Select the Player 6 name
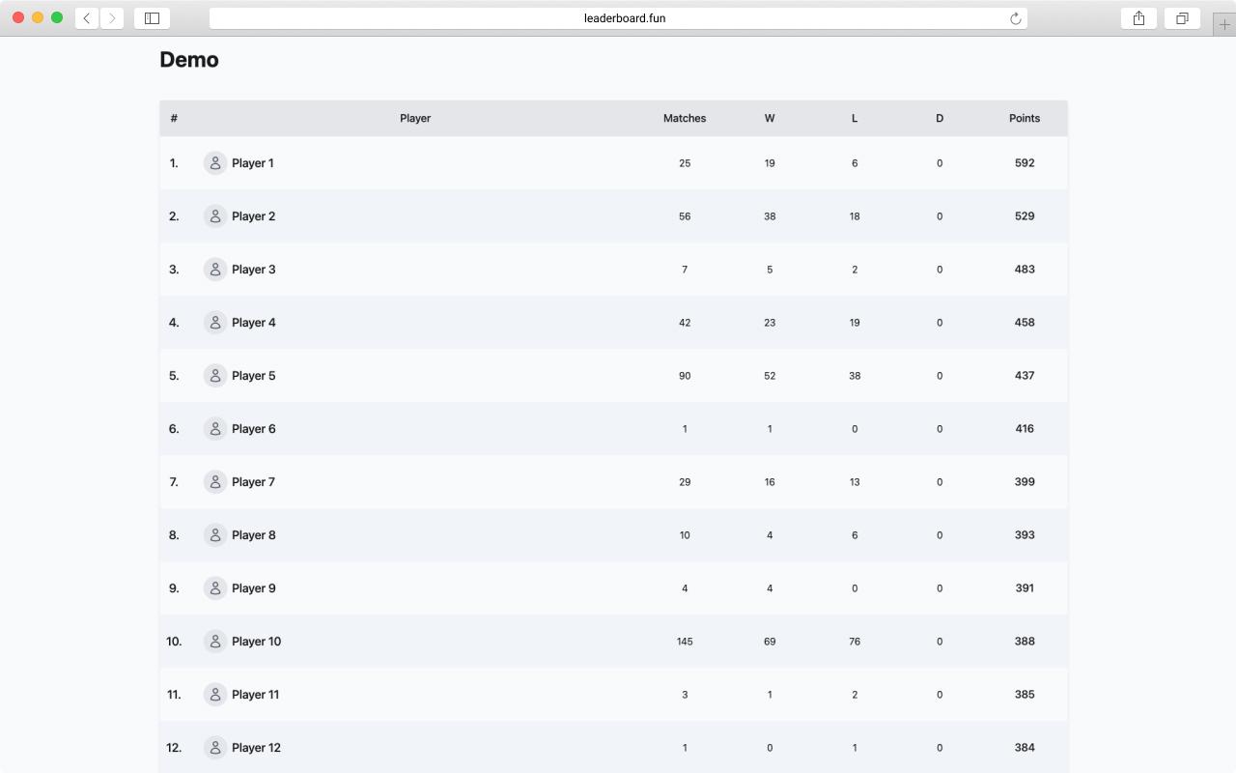This screenshot has width=1236, height=773. click(254, 429)
